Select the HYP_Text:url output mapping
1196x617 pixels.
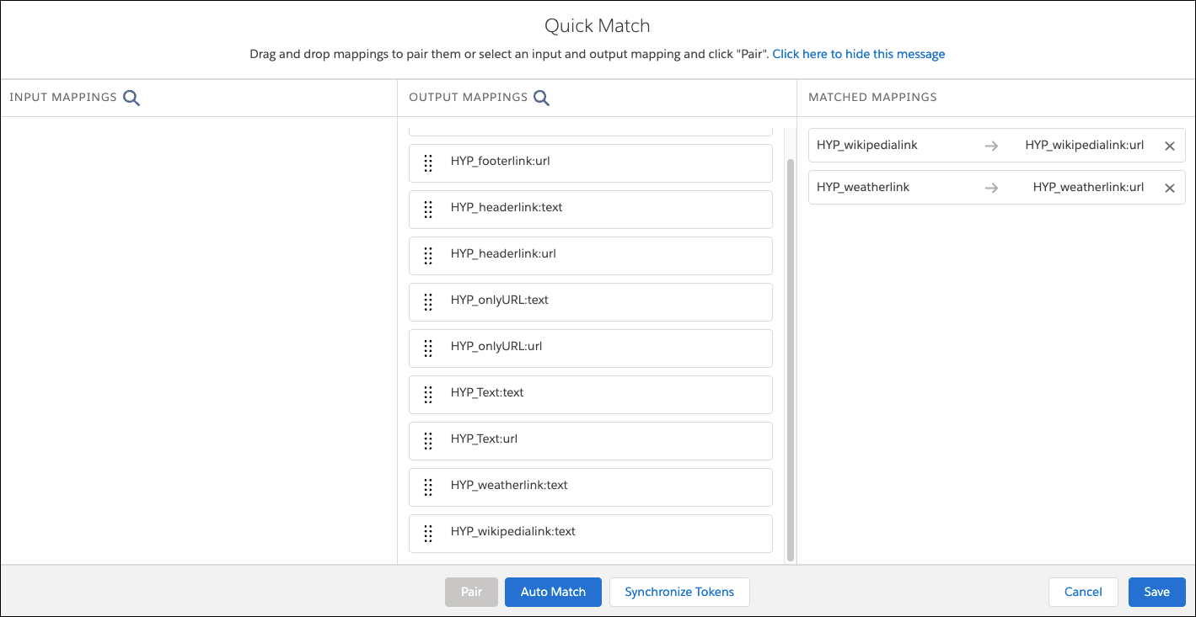[x=590, y=440]
